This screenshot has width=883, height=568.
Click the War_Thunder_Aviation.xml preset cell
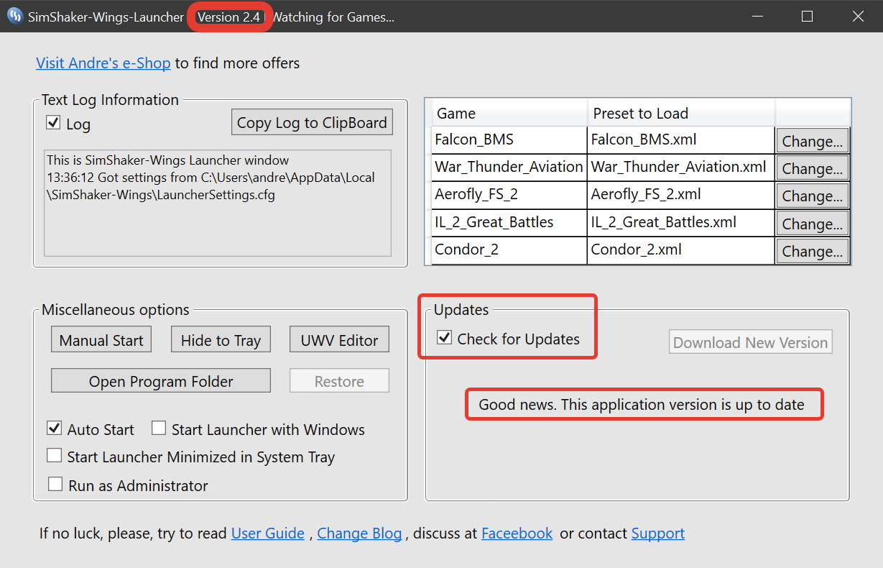[681, 167]
